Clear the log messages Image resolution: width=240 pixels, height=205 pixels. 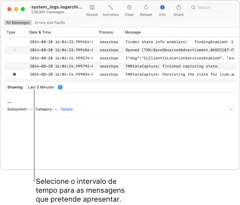pyautogui.click(x=129, y=7)
